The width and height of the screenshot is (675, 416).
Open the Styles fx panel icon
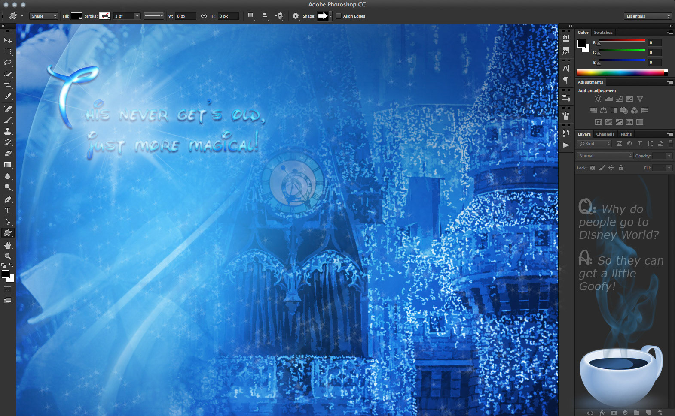coord(566,52)
